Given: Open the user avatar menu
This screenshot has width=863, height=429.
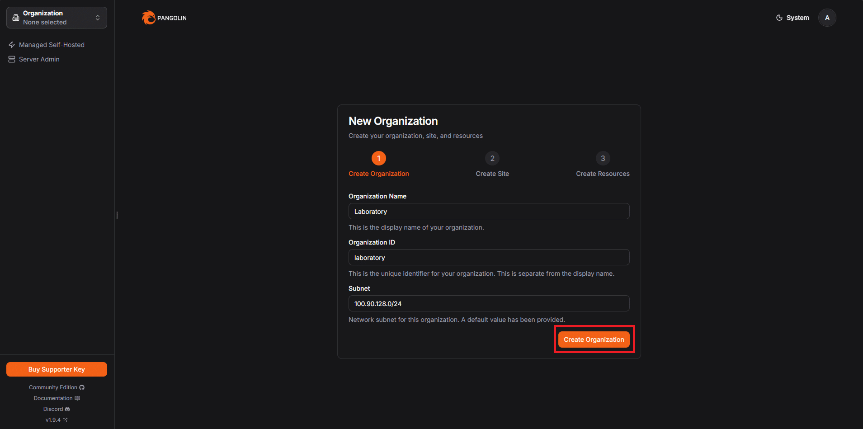Looking at the screenshot, I should coord(827,18).
